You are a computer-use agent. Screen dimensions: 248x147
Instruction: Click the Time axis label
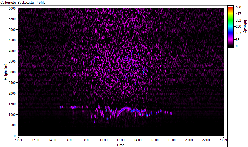point(120,145)
